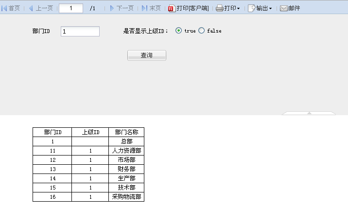The height and width of the screenshot is (208, 348).
Task: Click the cell 采购物流部
Action: click(126, 197)
